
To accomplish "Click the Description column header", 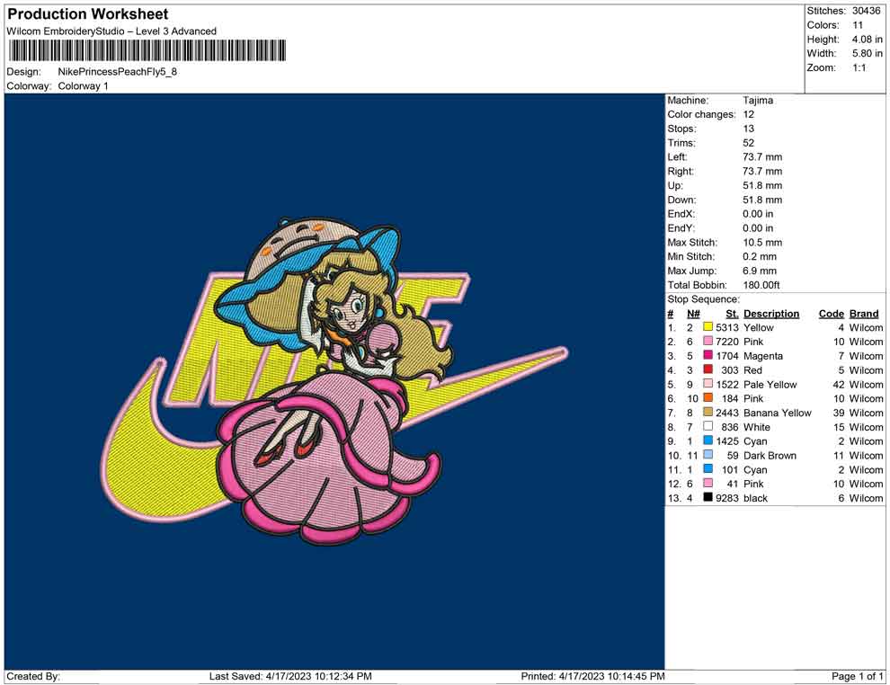I will [x=770, y=313].
